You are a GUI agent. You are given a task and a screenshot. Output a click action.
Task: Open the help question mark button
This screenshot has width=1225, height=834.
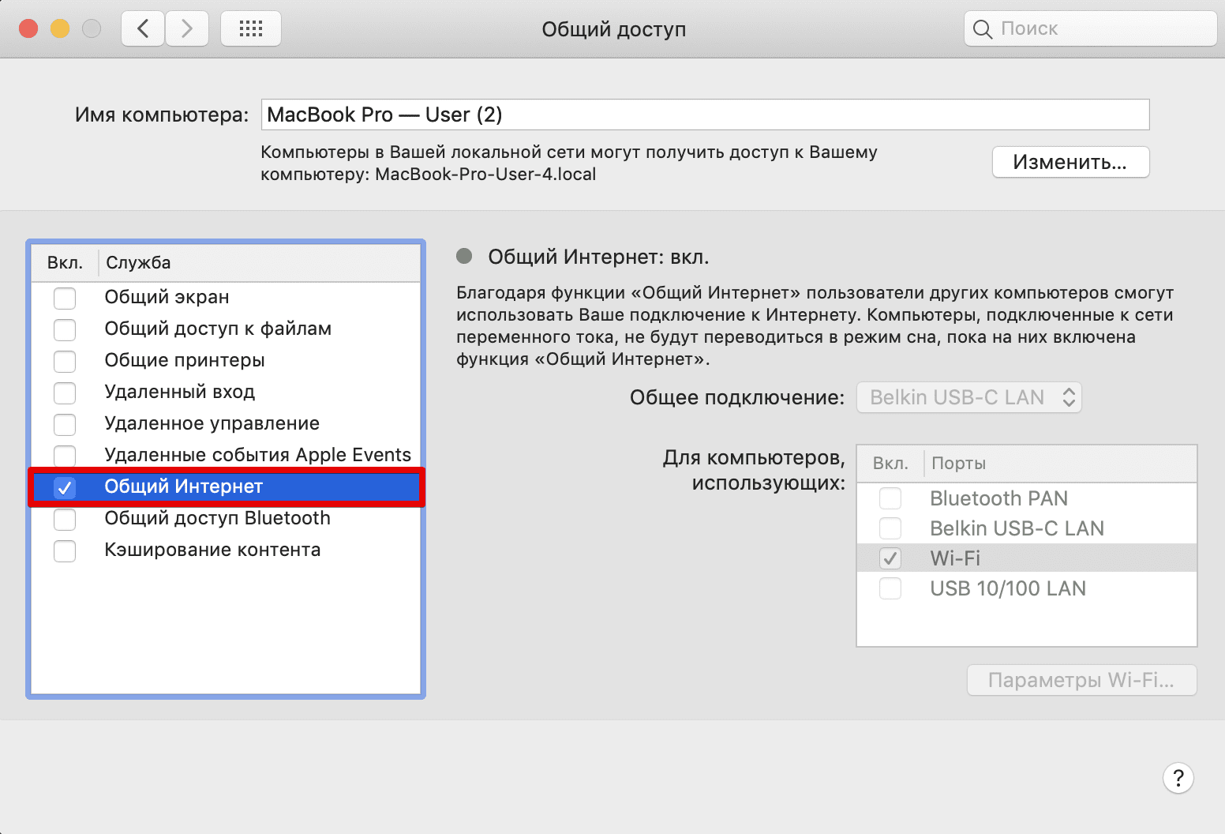(1178, 778)
